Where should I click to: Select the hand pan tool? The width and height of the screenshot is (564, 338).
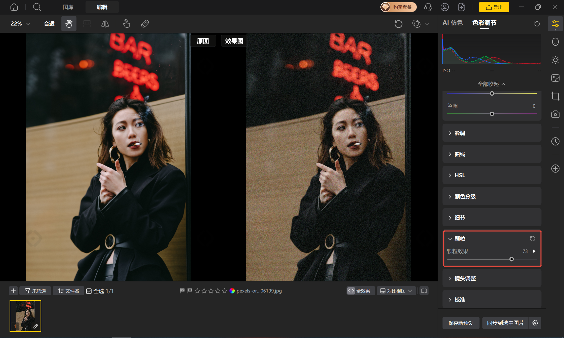point(69,24)
